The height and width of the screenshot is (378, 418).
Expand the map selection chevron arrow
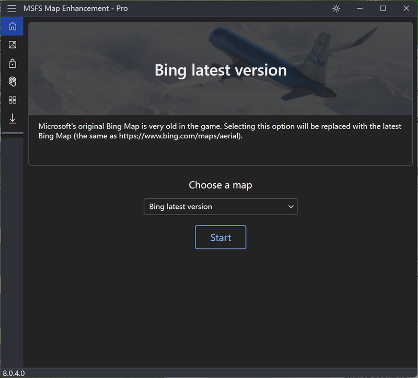click(x=291, y=207)
